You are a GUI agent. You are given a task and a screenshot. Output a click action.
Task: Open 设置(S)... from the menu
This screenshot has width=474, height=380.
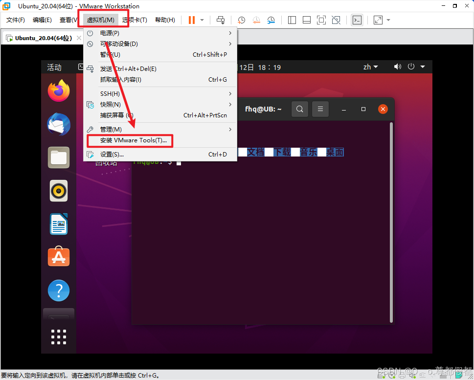(160, 155)
